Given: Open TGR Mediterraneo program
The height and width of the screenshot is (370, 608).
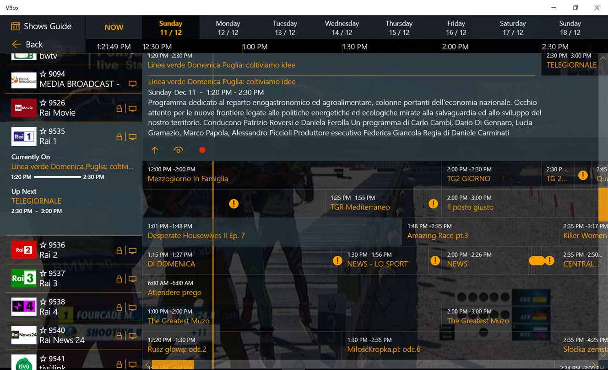Looking at the screenshot, I should click(x=375, y=203).
